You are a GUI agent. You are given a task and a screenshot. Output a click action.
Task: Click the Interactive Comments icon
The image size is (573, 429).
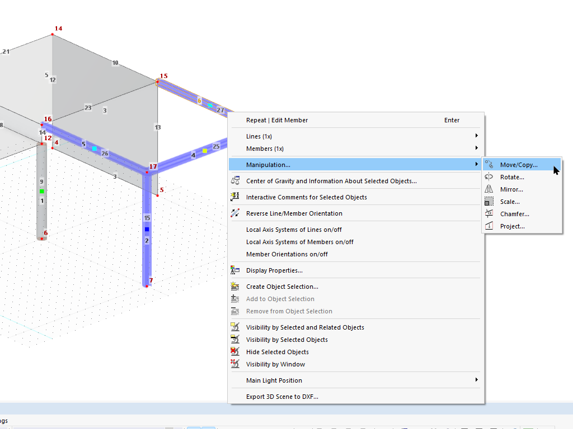pos(235,197)
